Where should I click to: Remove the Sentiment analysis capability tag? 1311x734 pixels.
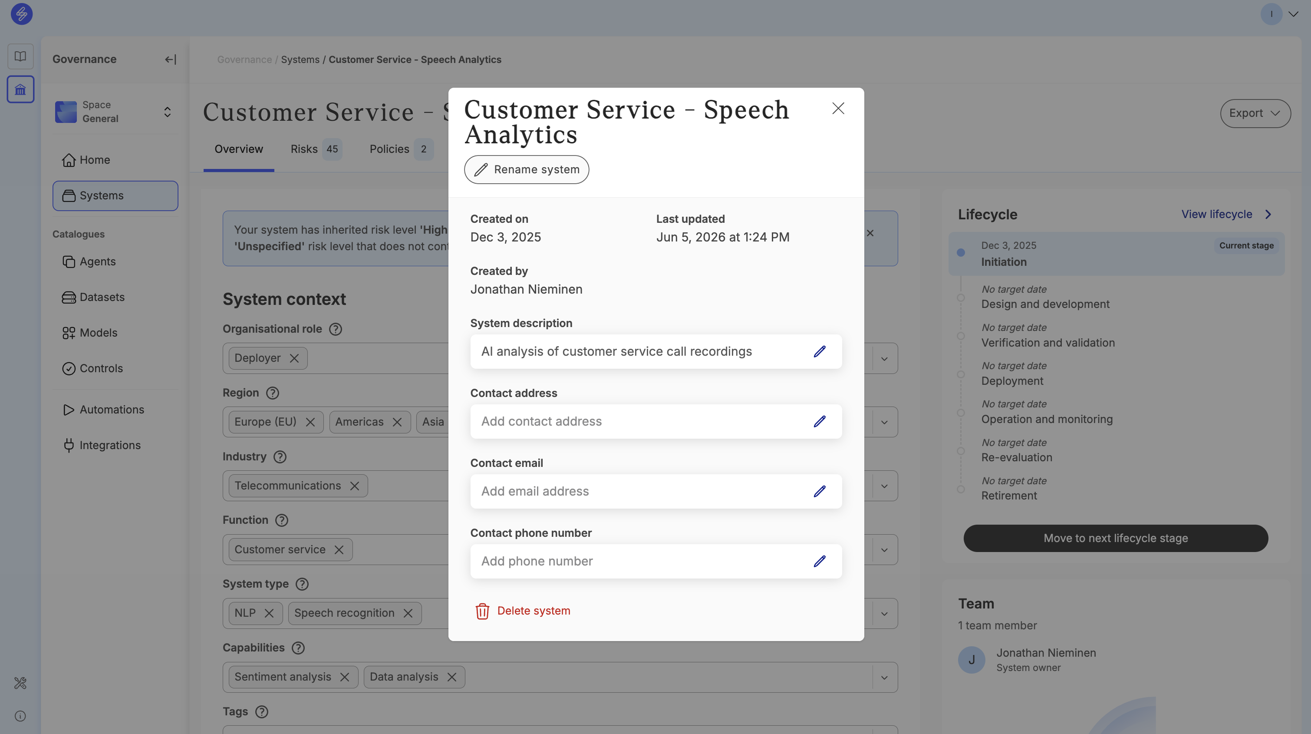[345, 677]
